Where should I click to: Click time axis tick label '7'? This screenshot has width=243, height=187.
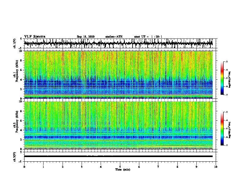pos(158,167)
